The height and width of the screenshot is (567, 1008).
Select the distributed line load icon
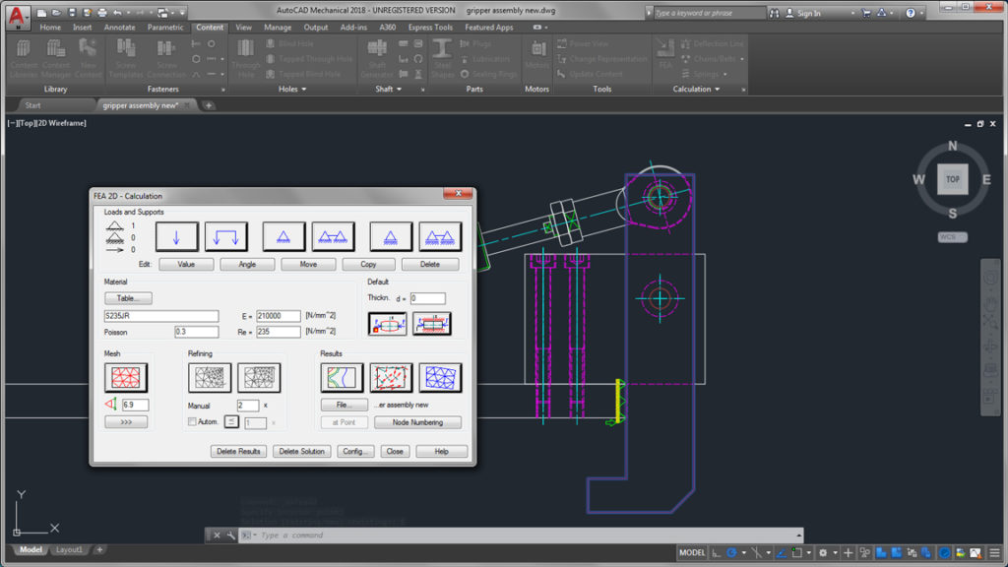(x=225, y=236)
